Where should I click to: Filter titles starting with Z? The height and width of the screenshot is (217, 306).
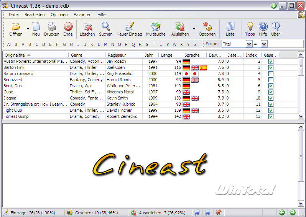pyautogui.click(x=195, y=44)
